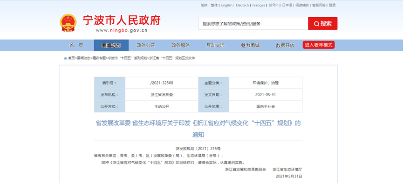Click the 面向全社会 cell
The image size is (403, 183).
coord(266,107)
